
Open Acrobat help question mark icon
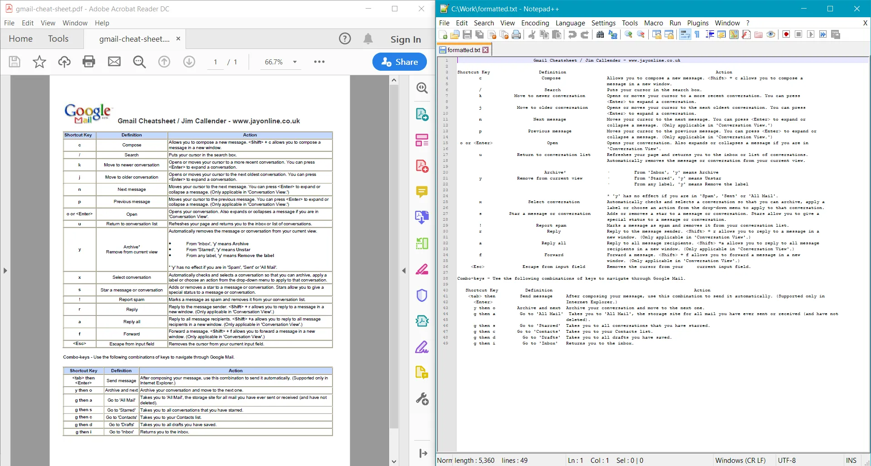pyautogui.click(x=345, y=39)
